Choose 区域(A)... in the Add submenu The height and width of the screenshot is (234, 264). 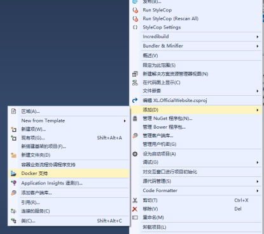coord(31,112)
